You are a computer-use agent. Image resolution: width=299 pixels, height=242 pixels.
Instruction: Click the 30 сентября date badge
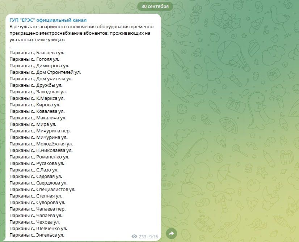tap(155, 6)
